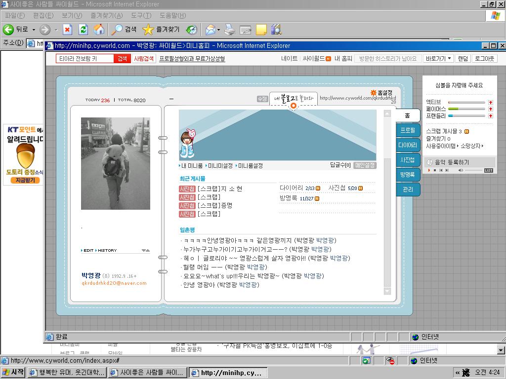Image resolution: width=506 pixels, height=379 pixels.
Task: Adjust the music player volume slider
Action: click(473, 170)
